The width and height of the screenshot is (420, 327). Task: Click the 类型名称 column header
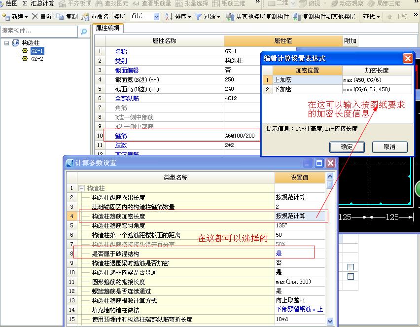175,177
